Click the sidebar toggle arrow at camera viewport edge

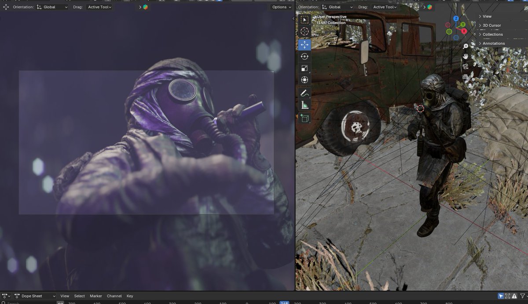(293, 18)
